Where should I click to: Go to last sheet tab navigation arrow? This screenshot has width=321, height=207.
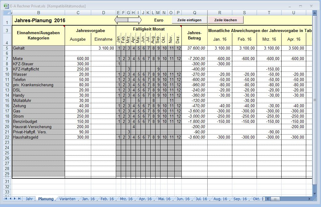click(19, 199)
